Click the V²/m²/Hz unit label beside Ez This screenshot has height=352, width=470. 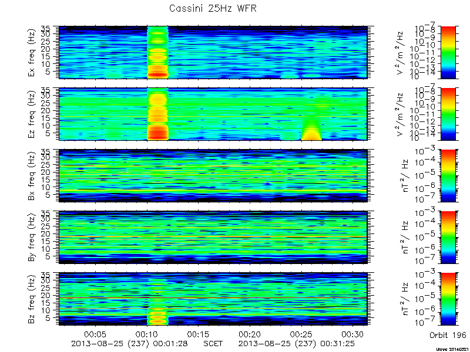401,114
